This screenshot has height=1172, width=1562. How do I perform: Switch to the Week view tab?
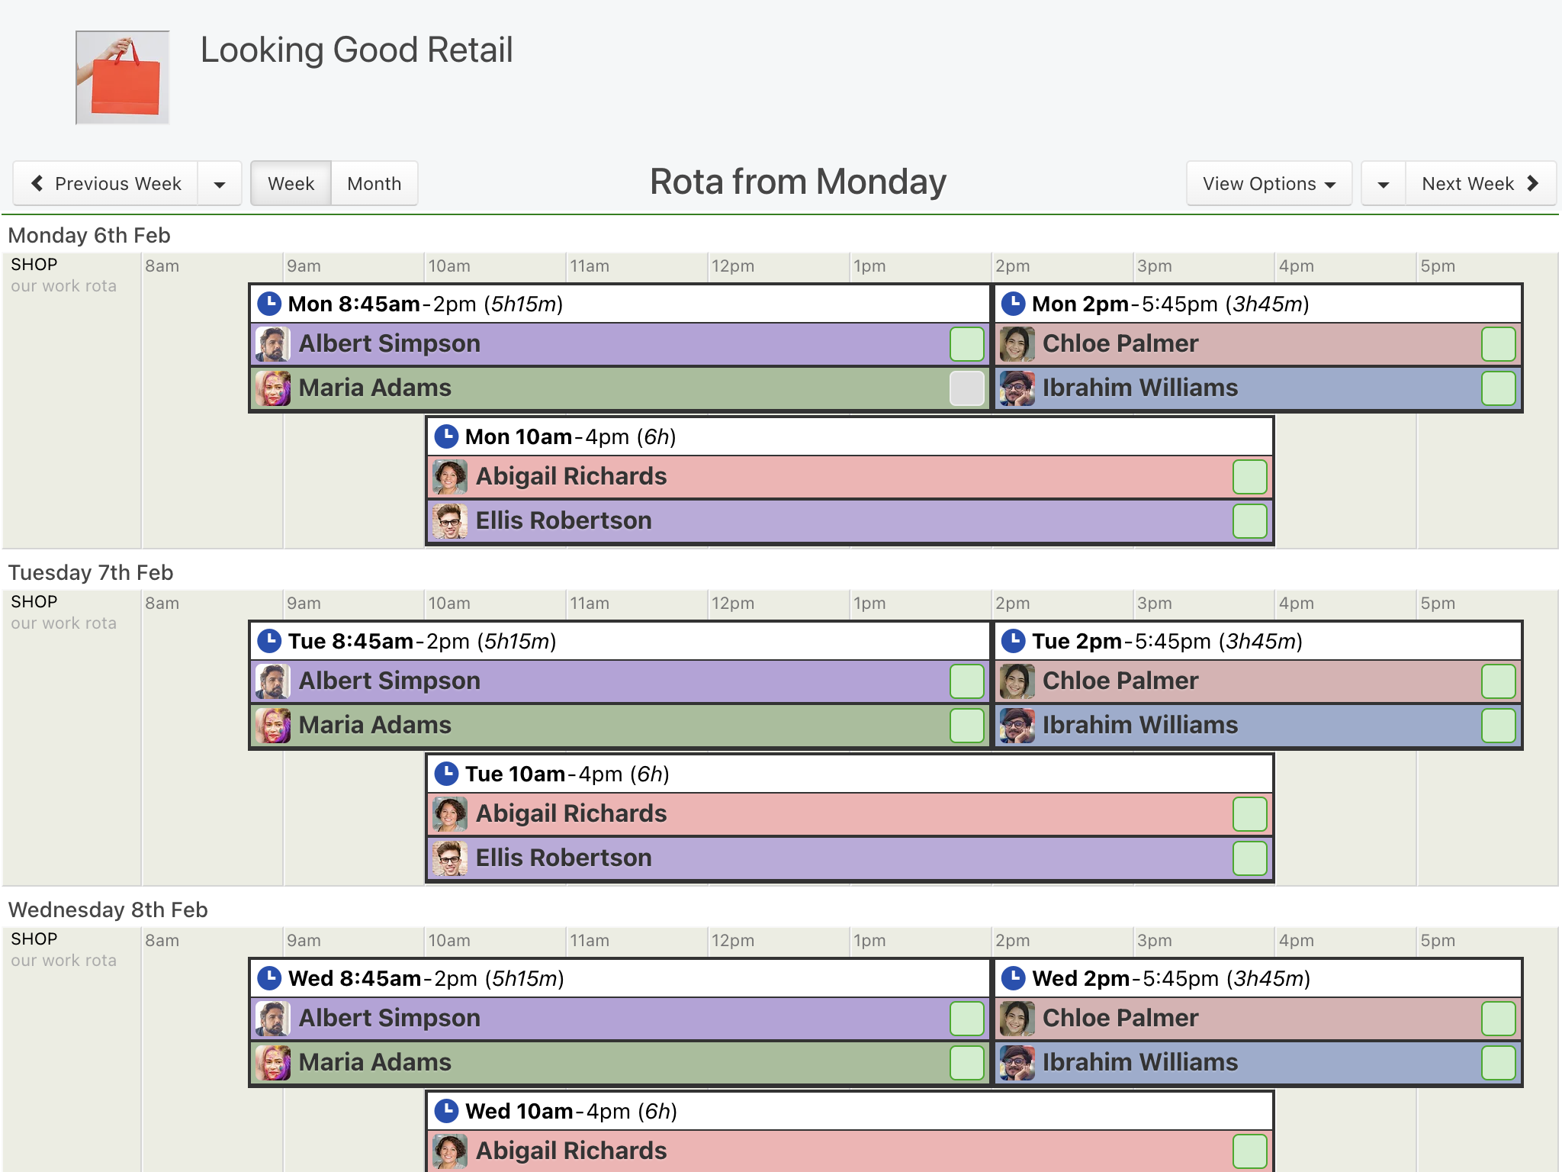[x=291, y=184]
